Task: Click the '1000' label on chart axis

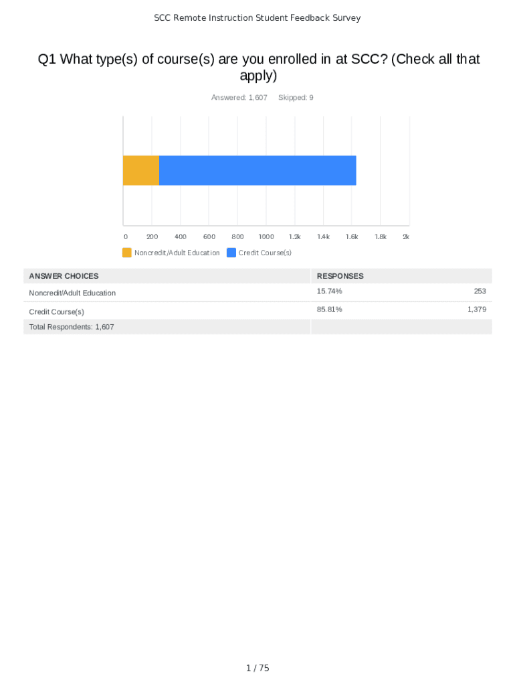Action: [266, 236]
